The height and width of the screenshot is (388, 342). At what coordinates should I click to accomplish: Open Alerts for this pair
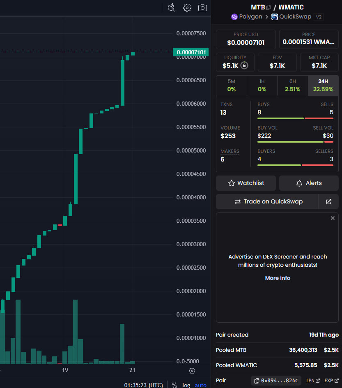coord(309,183)
